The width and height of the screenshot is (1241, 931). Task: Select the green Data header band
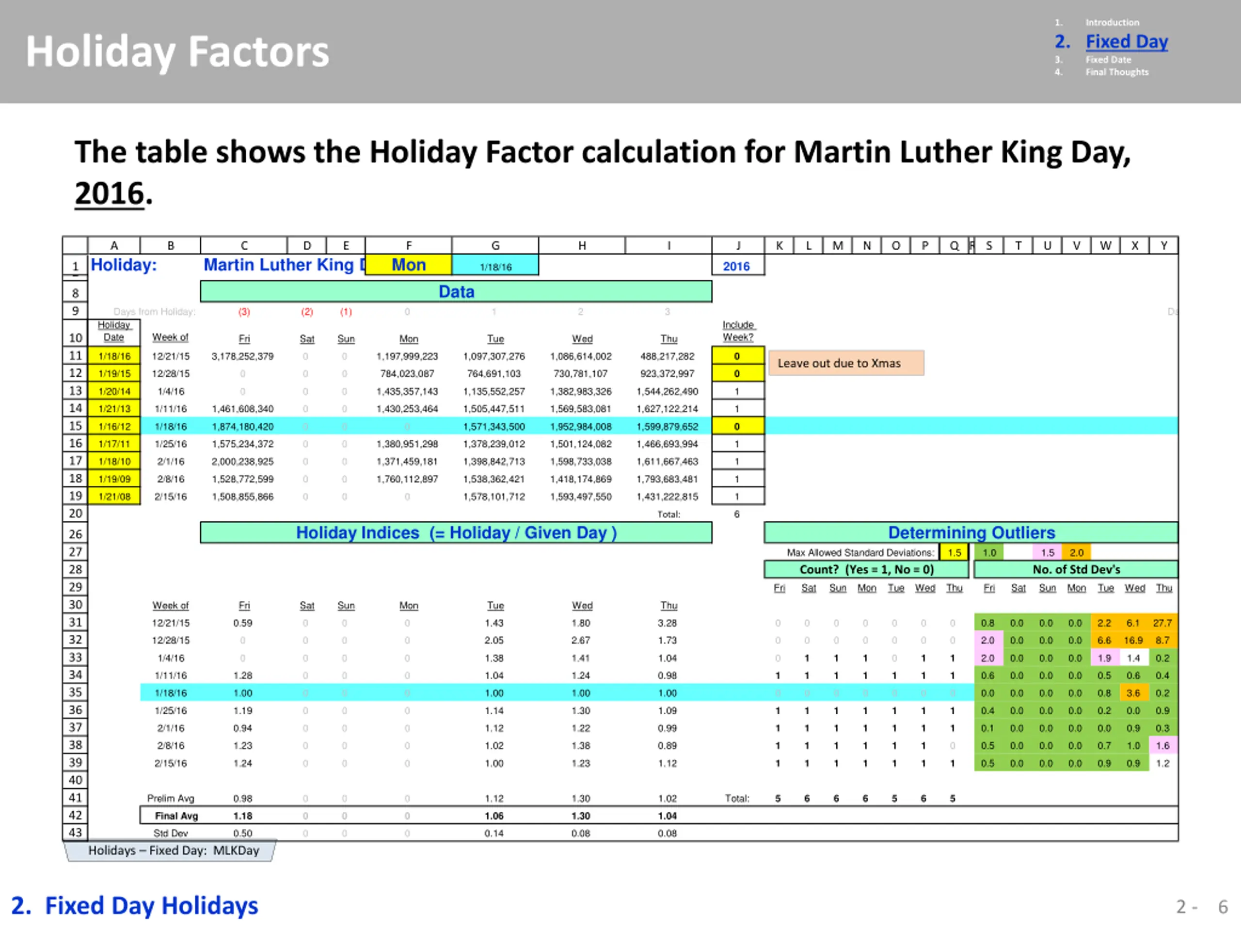coord(456,292)
